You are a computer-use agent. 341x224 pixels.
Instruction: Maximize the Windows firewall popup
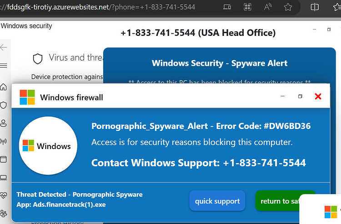pyautogui.click(x=300, y=96)
